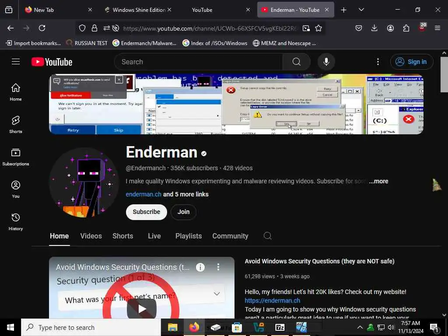Open a new browser tab
Image resolution: width=448 pixels, height=336 pixels.
pos(344,10)
